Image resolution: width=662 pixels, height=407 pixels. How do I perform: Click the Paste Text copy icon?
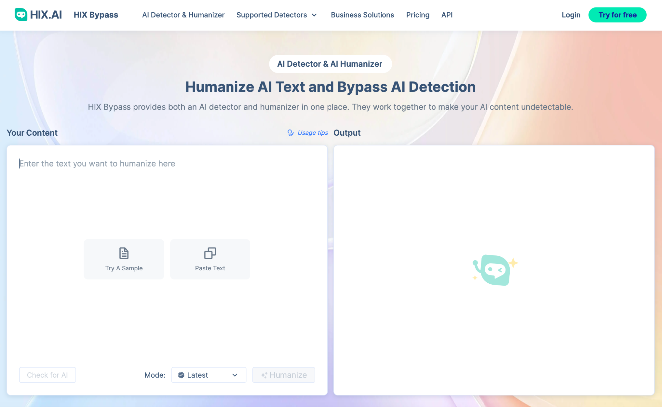210,253
